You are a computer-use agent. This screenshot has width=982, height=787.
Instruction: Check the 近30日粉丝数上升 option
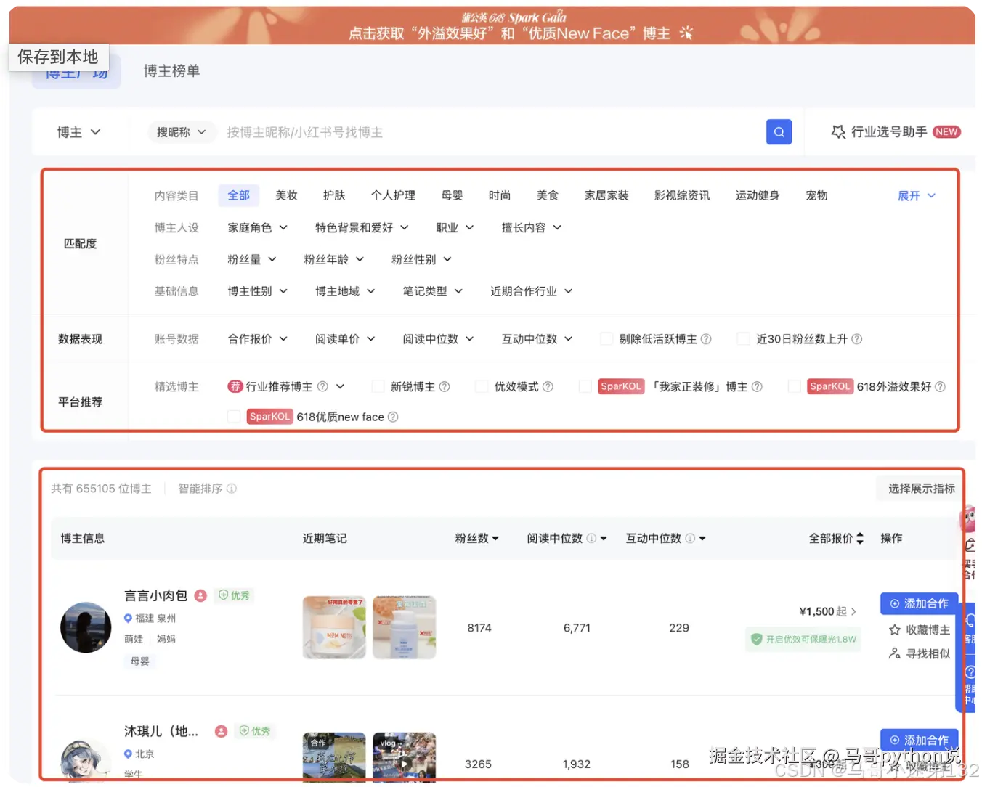point(743,338)
